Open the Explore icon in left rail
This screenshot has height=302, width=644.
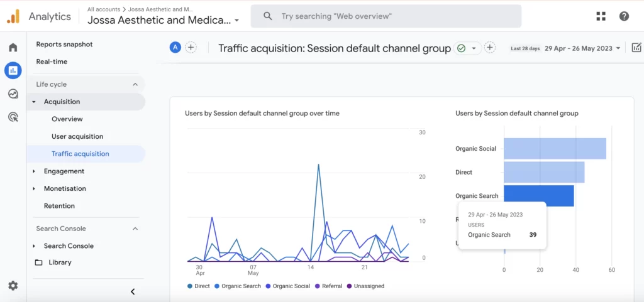(x=13, y=94)
